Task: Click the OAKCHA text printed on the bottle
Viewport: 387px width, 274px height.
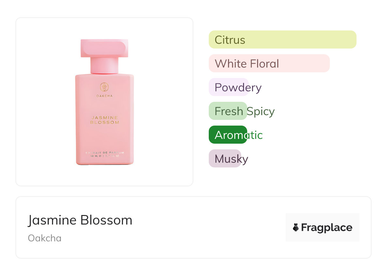Action: coord(104,96)
